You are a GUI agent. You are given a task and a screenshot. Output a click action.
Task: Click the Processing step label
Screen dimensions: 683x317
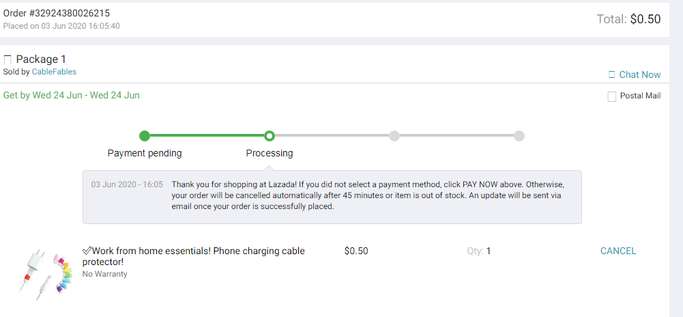pyautogui.click(x=270, y=153)
